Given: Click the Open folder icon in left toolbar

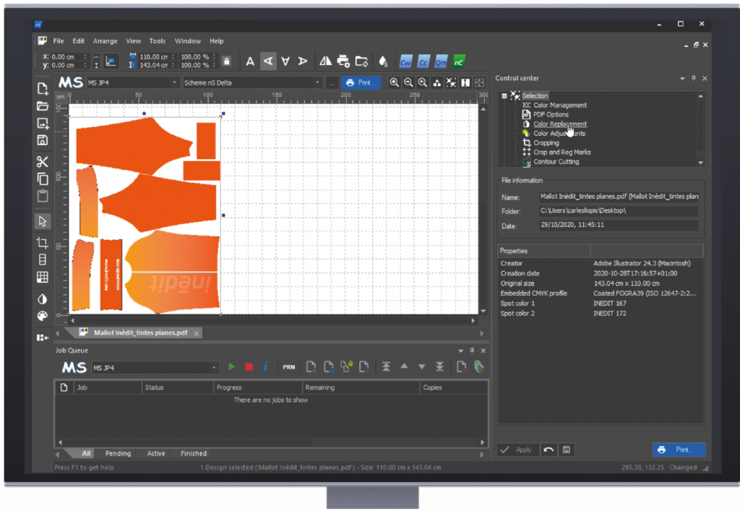Looking at the screenshot, I should tap(43, 106).
